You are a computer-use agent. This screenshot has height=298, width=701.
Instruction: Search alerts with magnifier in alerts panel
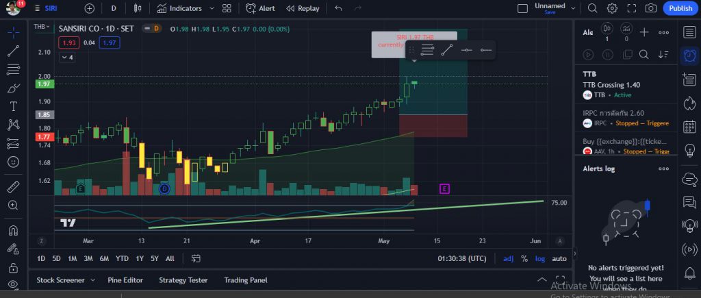point(643,55)
